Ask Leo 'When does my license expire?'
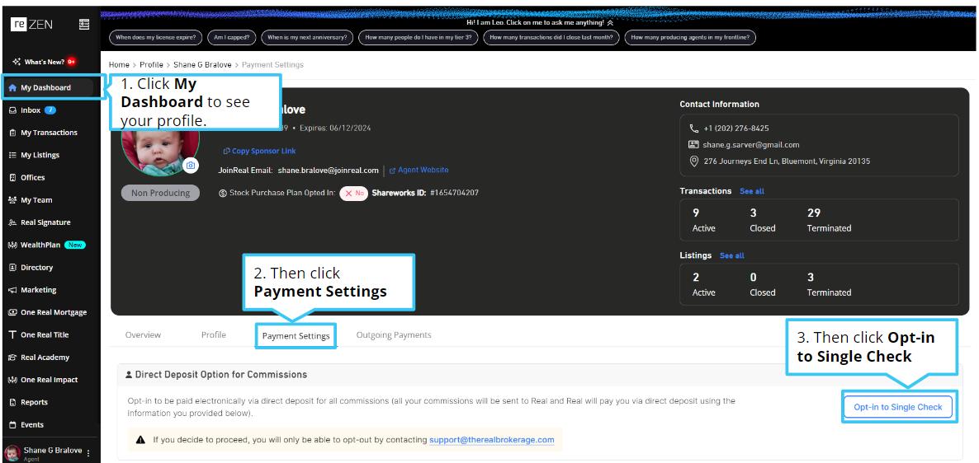This screenshot has width=979, height=463. [x=155, y=37]
